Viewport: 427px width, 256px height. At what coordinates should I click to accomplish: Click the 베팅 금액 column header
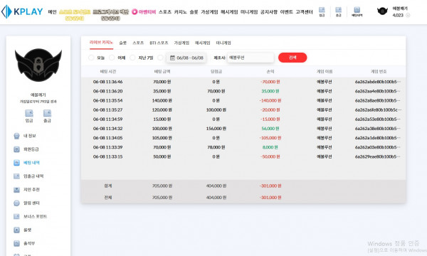point(162,72)
